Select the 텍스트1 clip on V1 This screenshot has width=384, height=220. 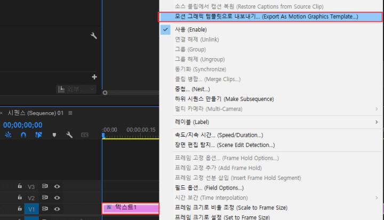click(x=131, y=208)
